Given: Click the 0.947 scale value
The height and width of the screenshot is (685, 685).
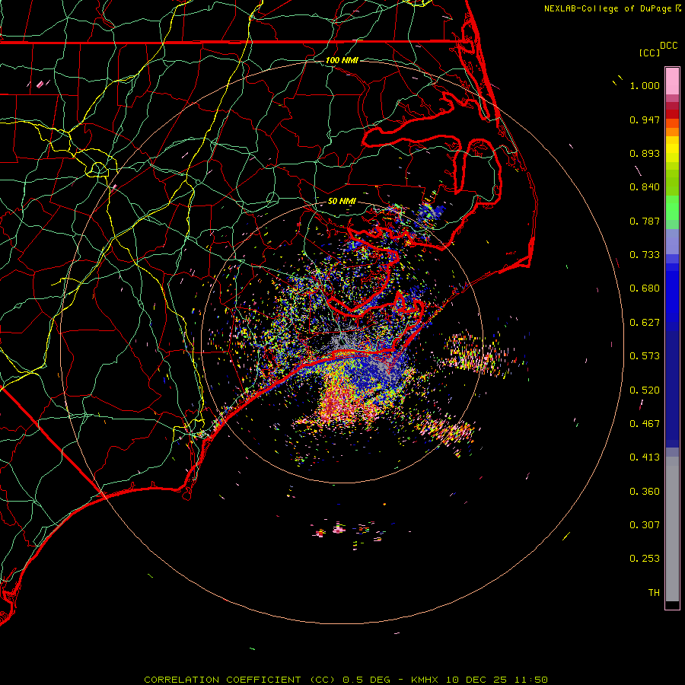Looking at the screenshot, I should (x=645, y=119).
